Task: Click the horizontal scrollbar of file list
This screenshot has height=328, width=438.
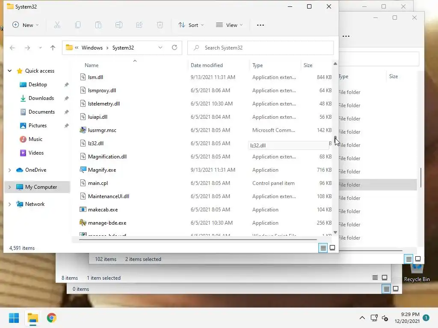Action: tap(198, 239)
